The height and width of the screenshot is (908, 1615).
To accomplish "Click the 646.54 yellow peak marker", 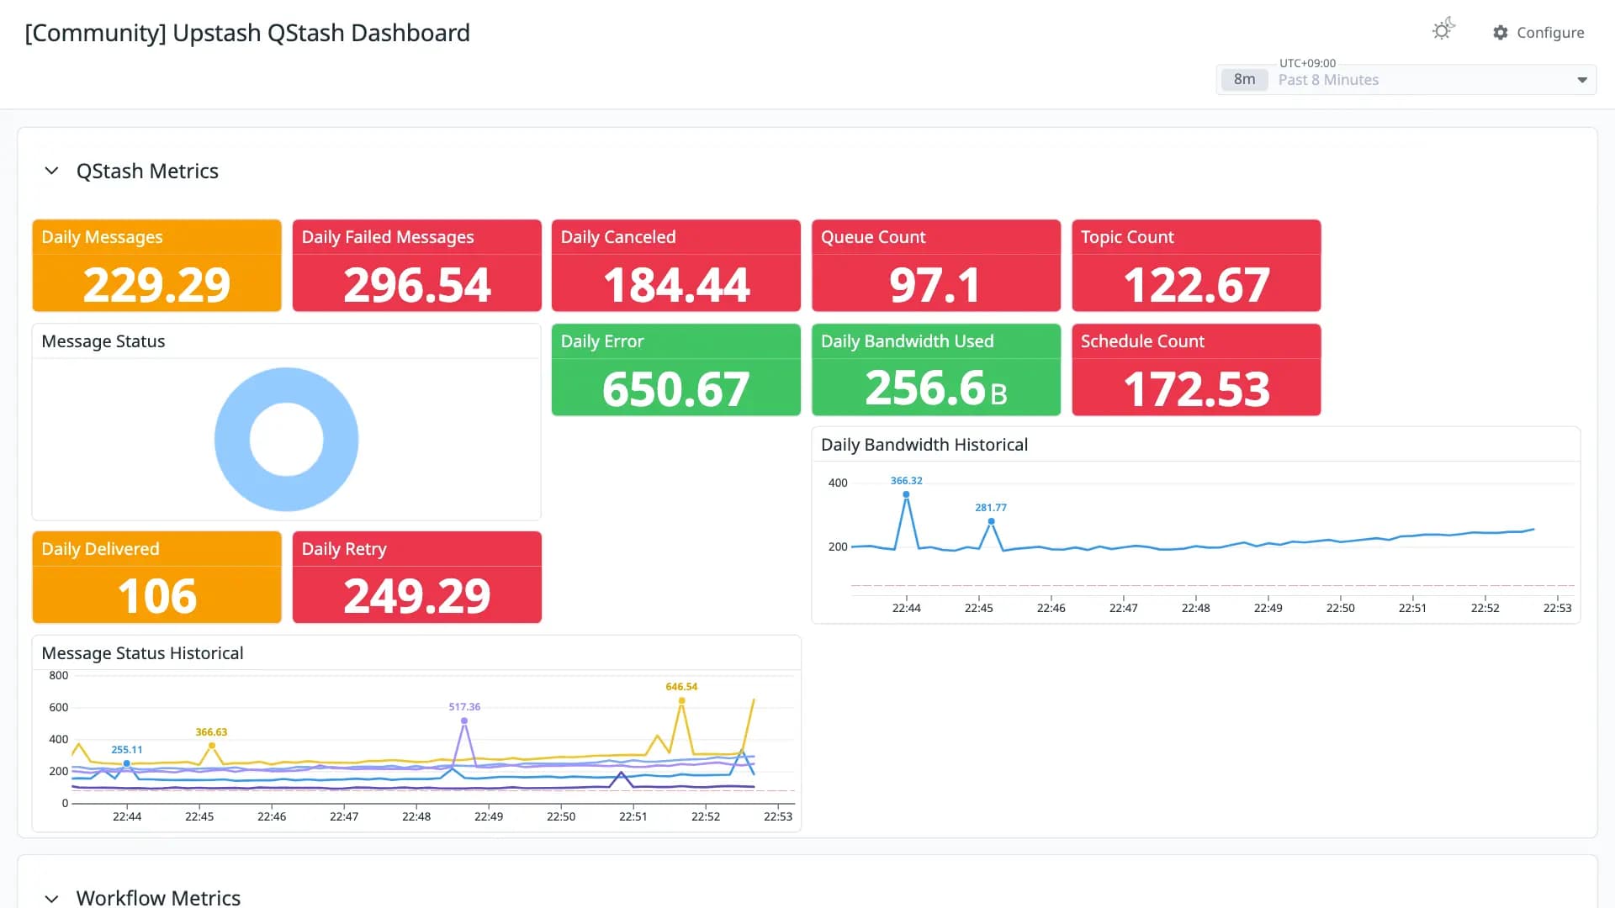I will [x=682, y=700].
